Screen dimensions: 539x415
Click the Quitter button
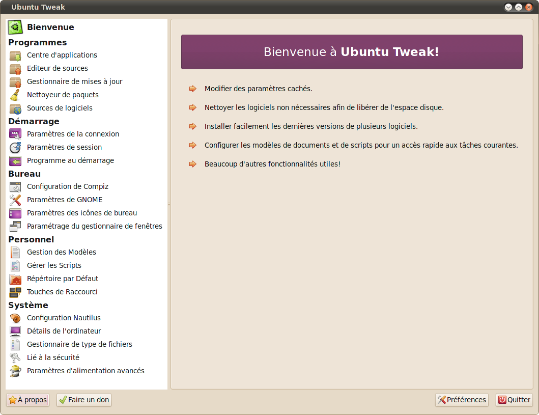(514, 400)
